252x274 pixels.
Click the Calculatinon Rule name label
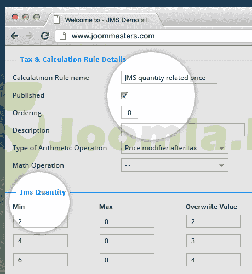51,78
